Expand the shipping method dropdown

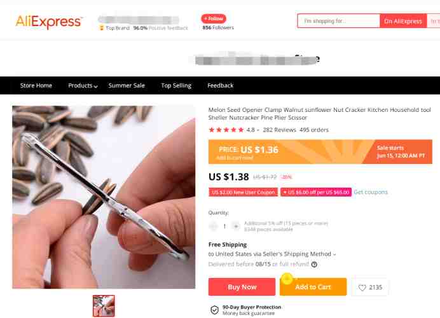click(334, 254)
